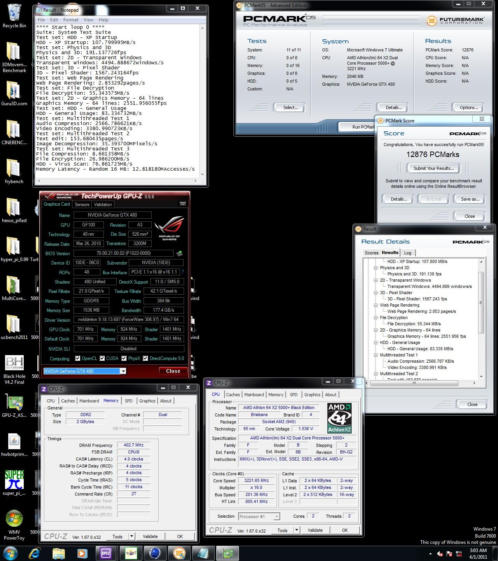This screenshot has width=498, height=561.
Task: Click the GPU-Z green card taskbar icon
Action: 228,553
